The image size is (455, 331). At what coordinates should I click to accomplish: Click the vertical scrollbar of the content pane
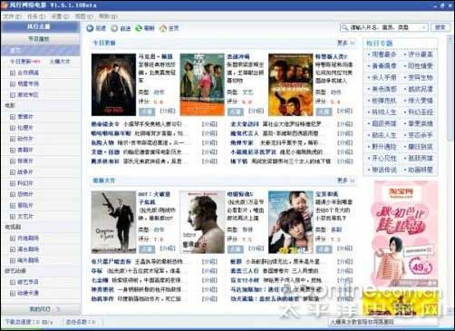pyautogui.click(x=450, y=171)
